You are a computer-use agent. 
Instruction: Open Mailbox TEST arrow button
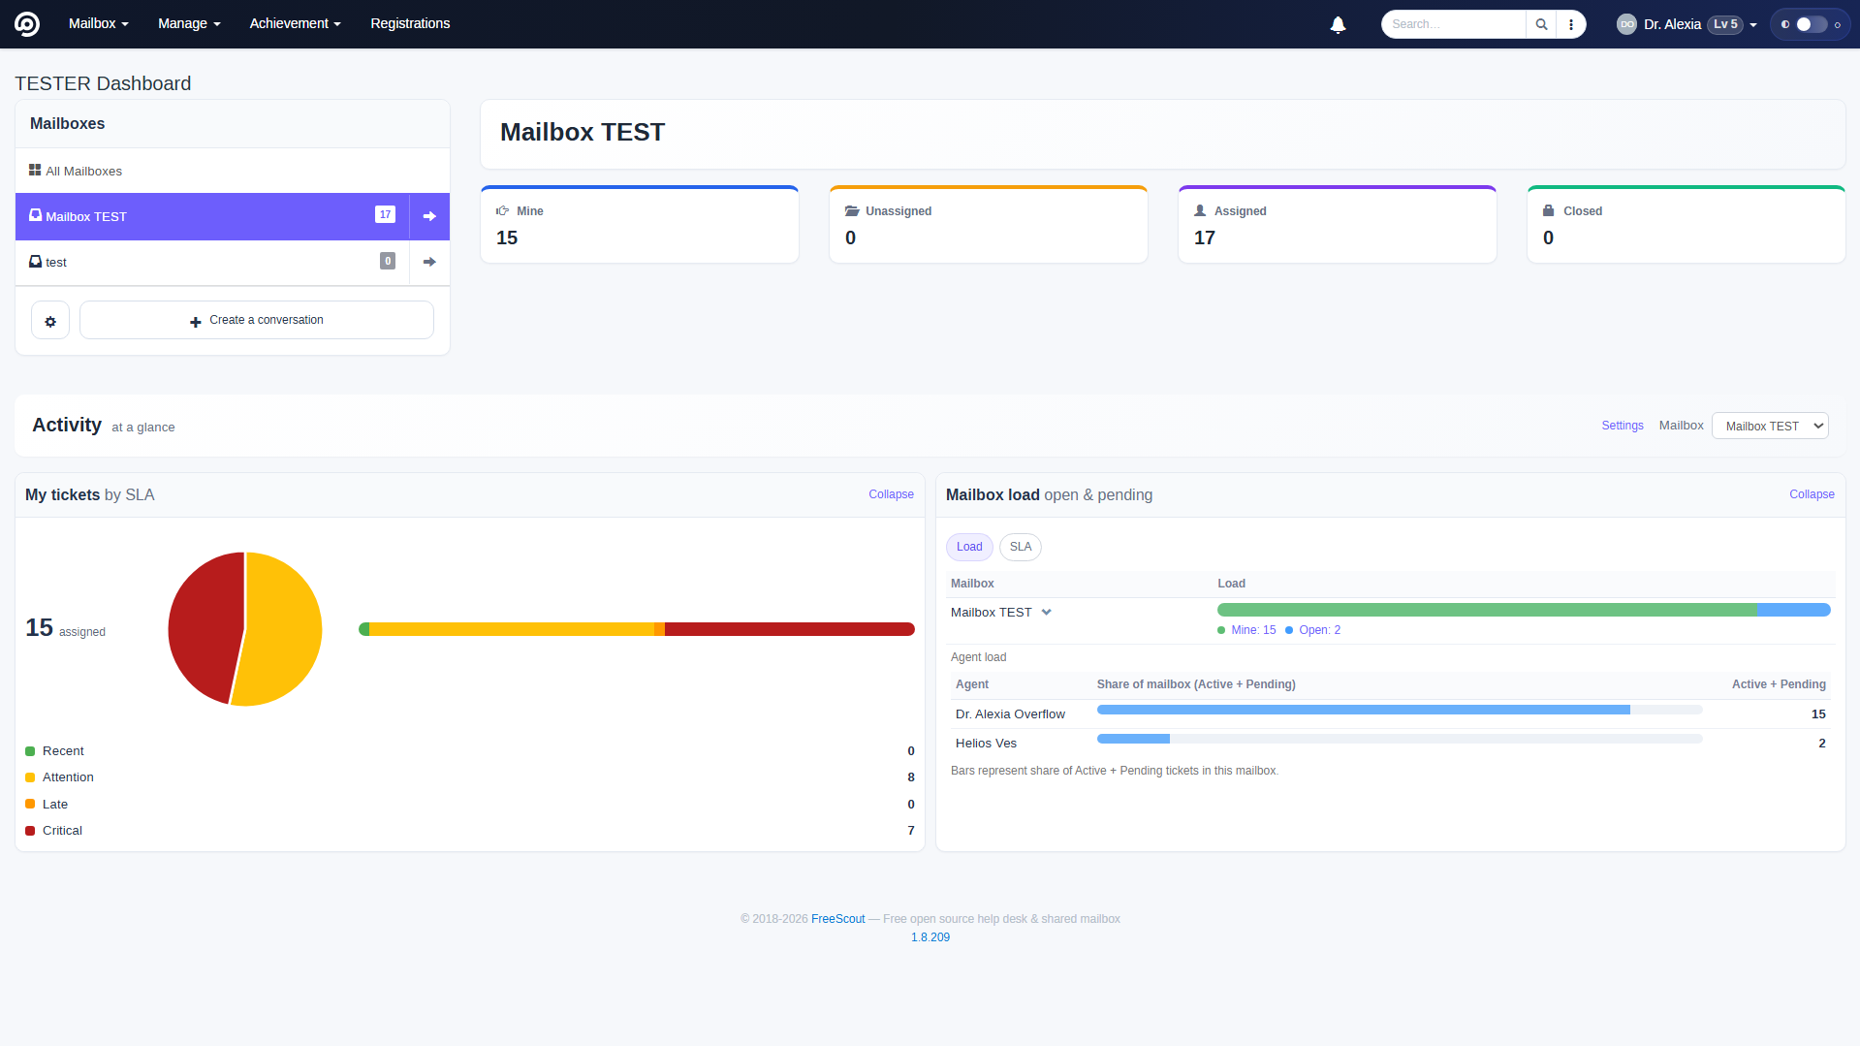[429, 216]
